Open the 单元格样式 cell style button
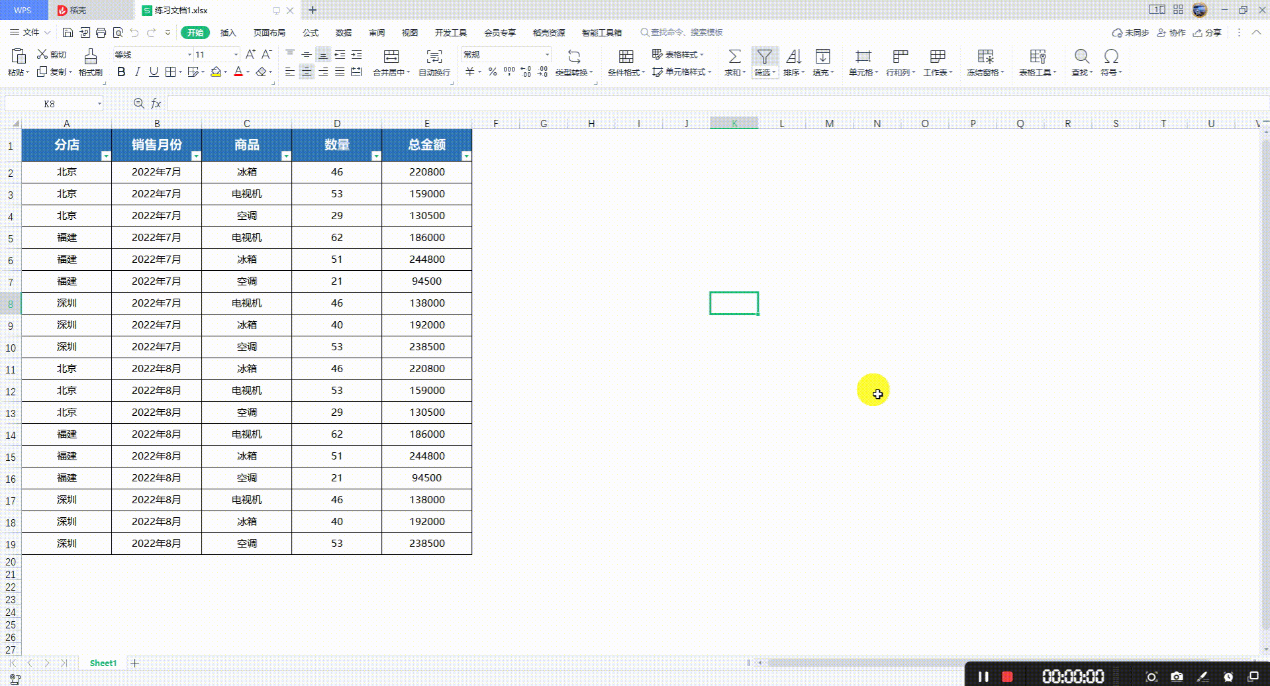This screenshot has height=686, width=1270. pyautogui.click(x=682, y=72)
